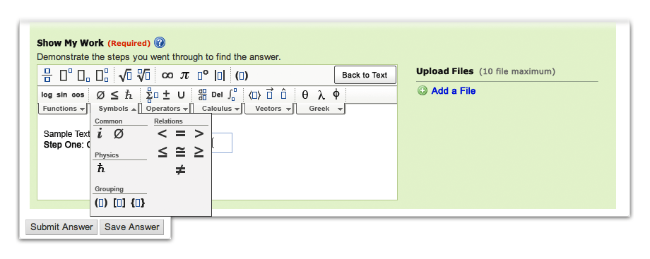Insert a fraction template from the toolbar
Viewport: 650px width, 259px height.
click(x=47, y=76)
